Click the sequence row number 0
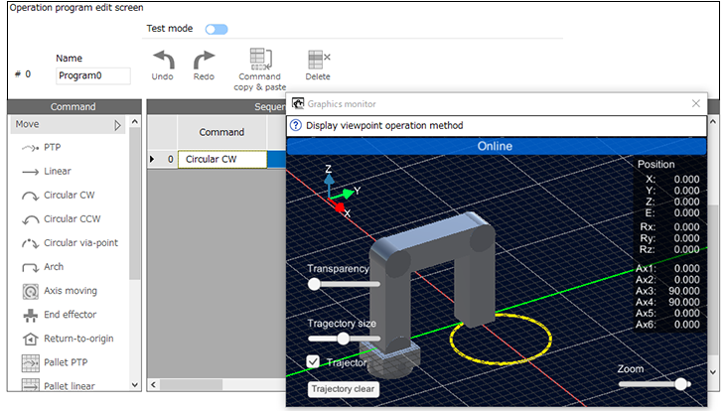 pyautogui.click(x=170, y=159)
